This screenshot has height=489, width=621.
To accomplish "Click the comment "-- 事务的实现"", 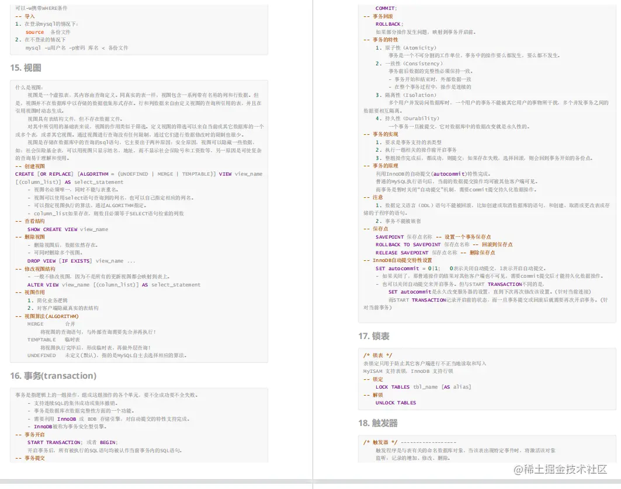I will click(381, 135).
